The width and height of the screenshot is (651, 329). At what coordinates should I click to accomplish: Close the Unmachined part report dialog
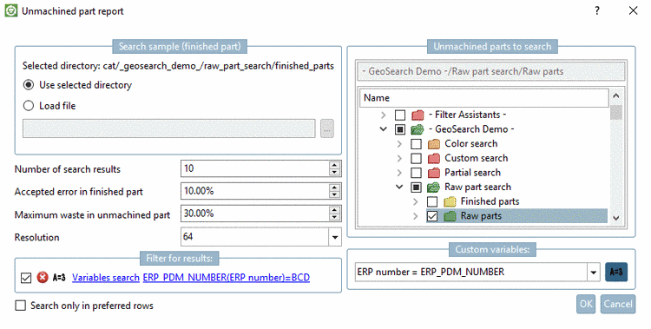(633, 10)
